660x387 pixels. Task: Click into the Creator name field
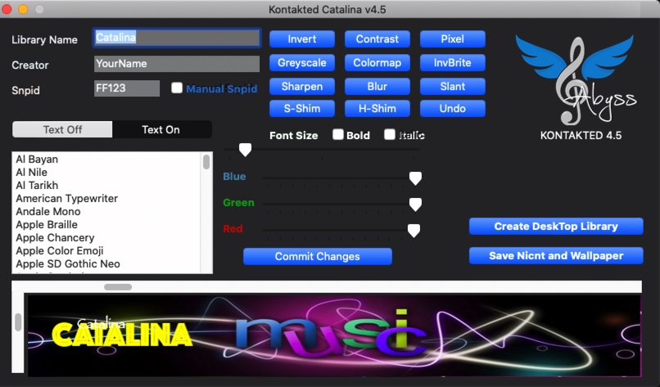tap(177, 64)
